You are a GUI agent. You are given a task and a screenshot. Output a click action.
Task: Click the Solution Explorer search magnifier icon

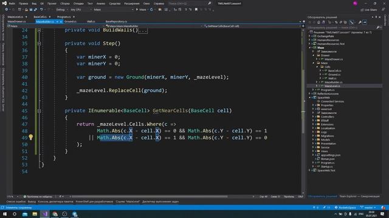[378, 27]
